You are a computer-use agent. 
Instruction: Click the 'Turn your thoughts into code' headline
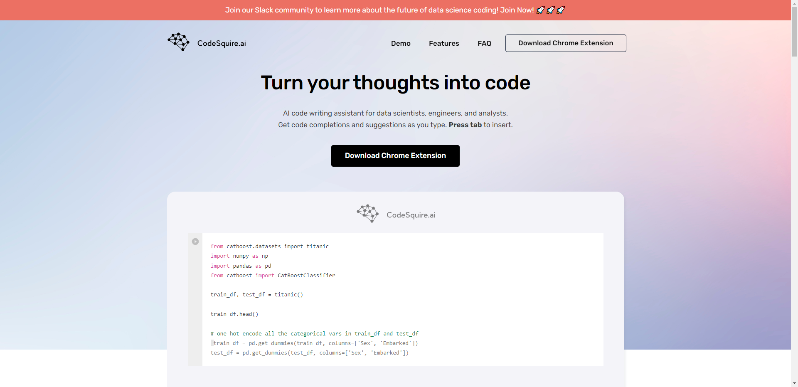pos(395,83)
